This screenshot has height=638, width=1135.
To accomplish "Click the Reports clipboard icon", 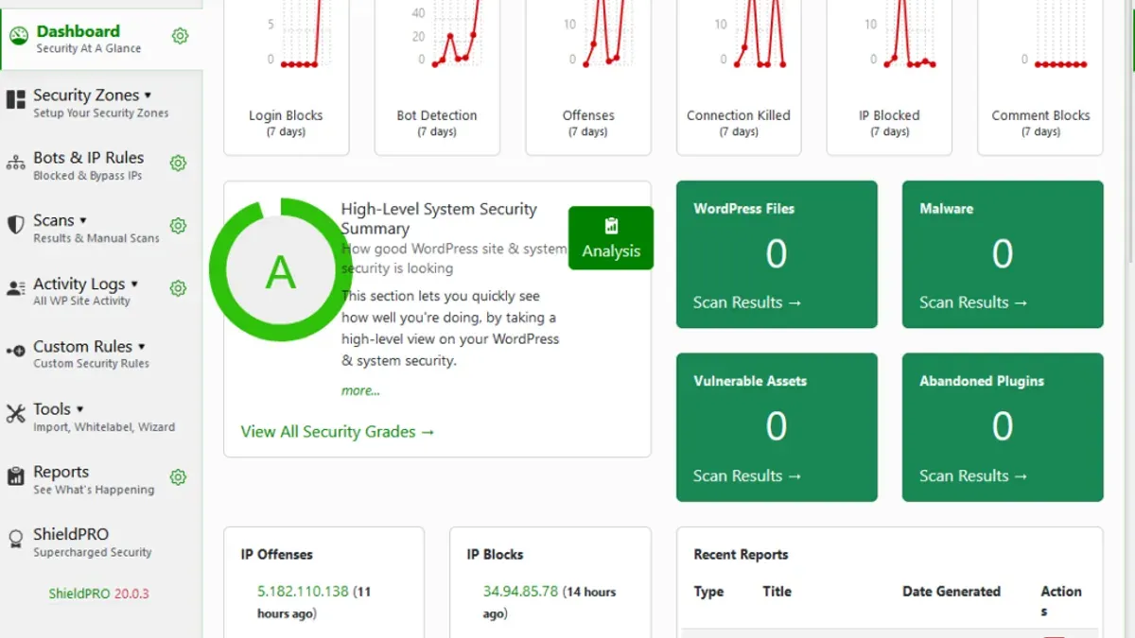I will pyautogui.click(x=15, y=476).
